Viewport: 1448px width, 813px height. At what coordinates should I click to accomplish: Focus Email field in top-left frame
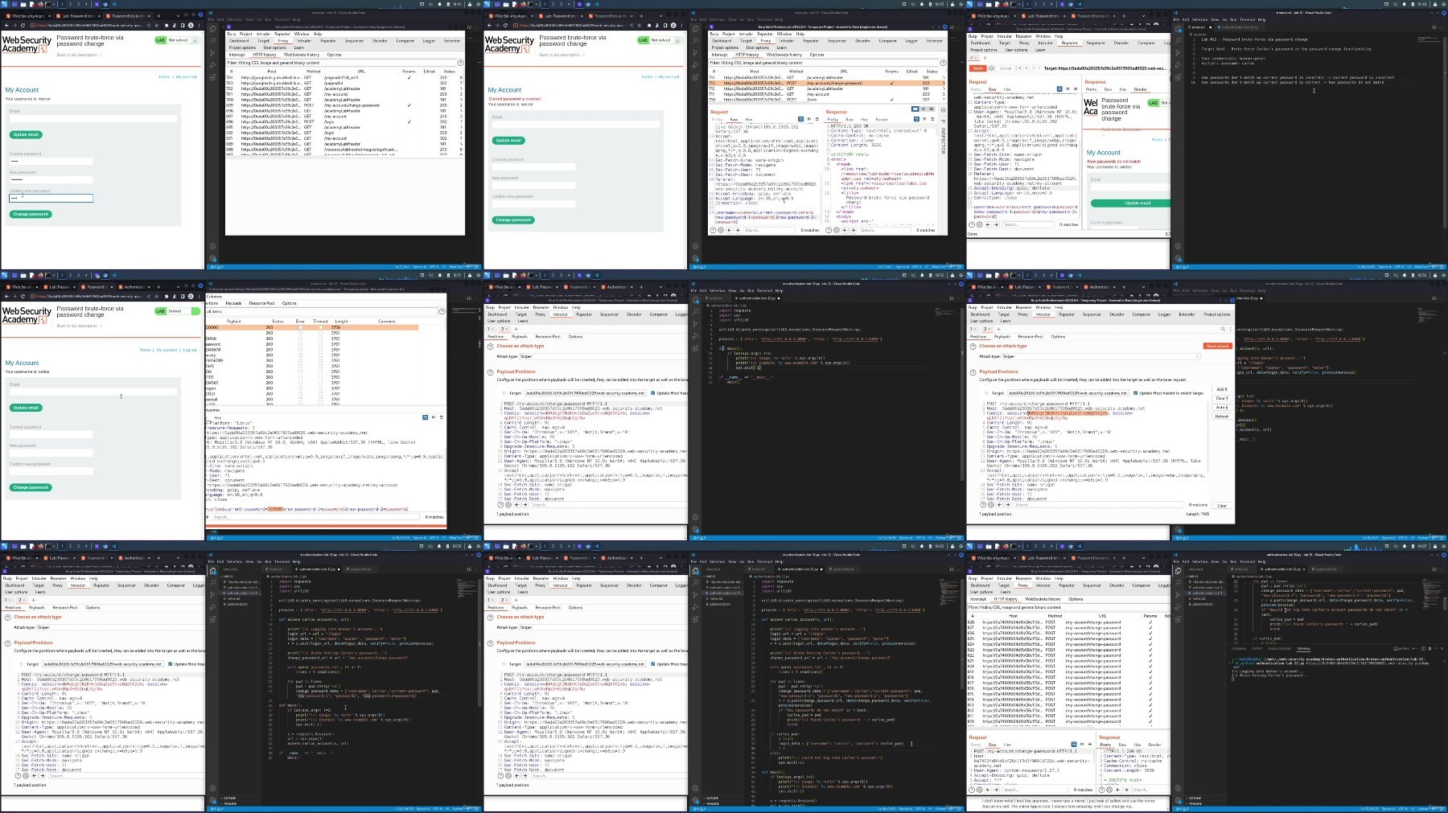(x=93, y=118)
